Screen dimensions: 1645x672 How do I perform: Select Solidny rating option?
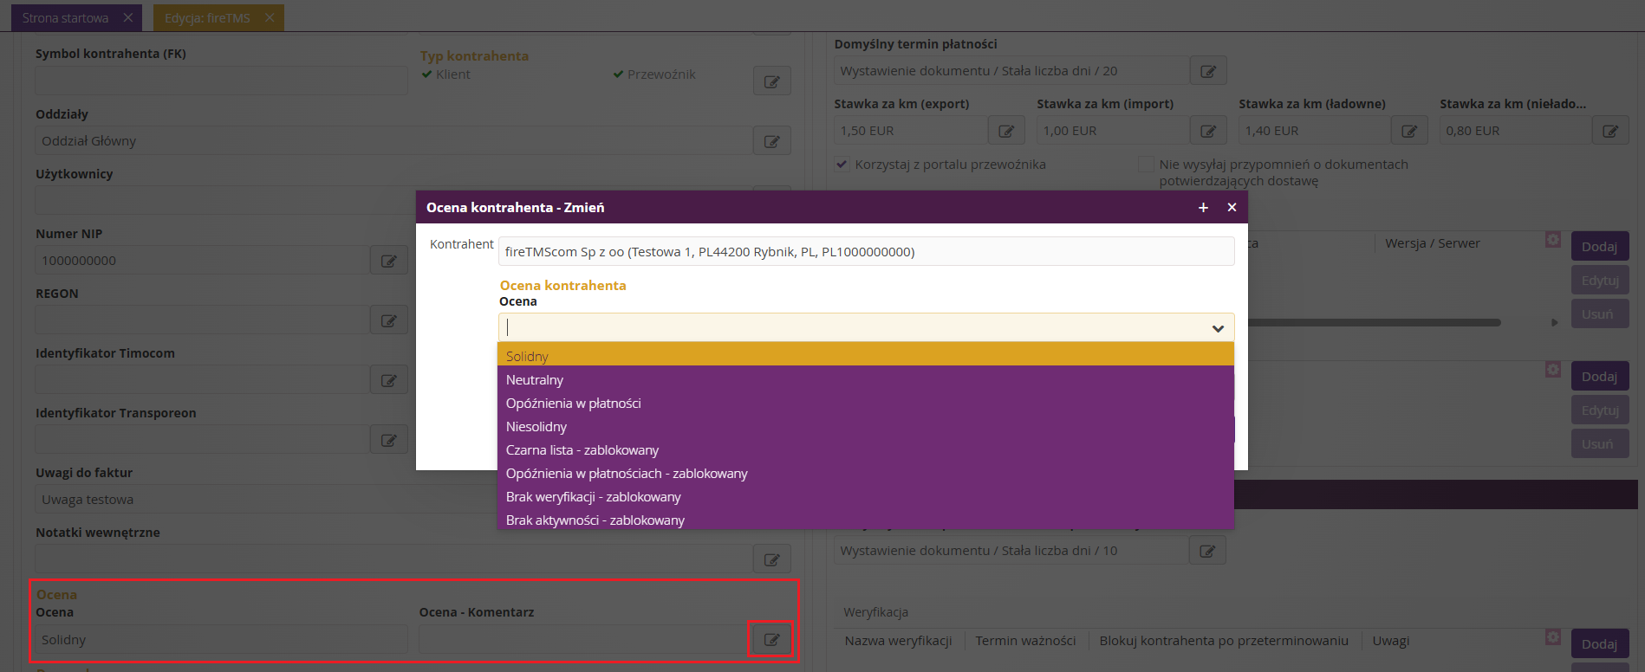[x=865, y=356]
